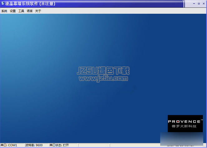Viewport: 207px width, 148px height.
Task: Open the 设置 menu
Action: point(13,11)
